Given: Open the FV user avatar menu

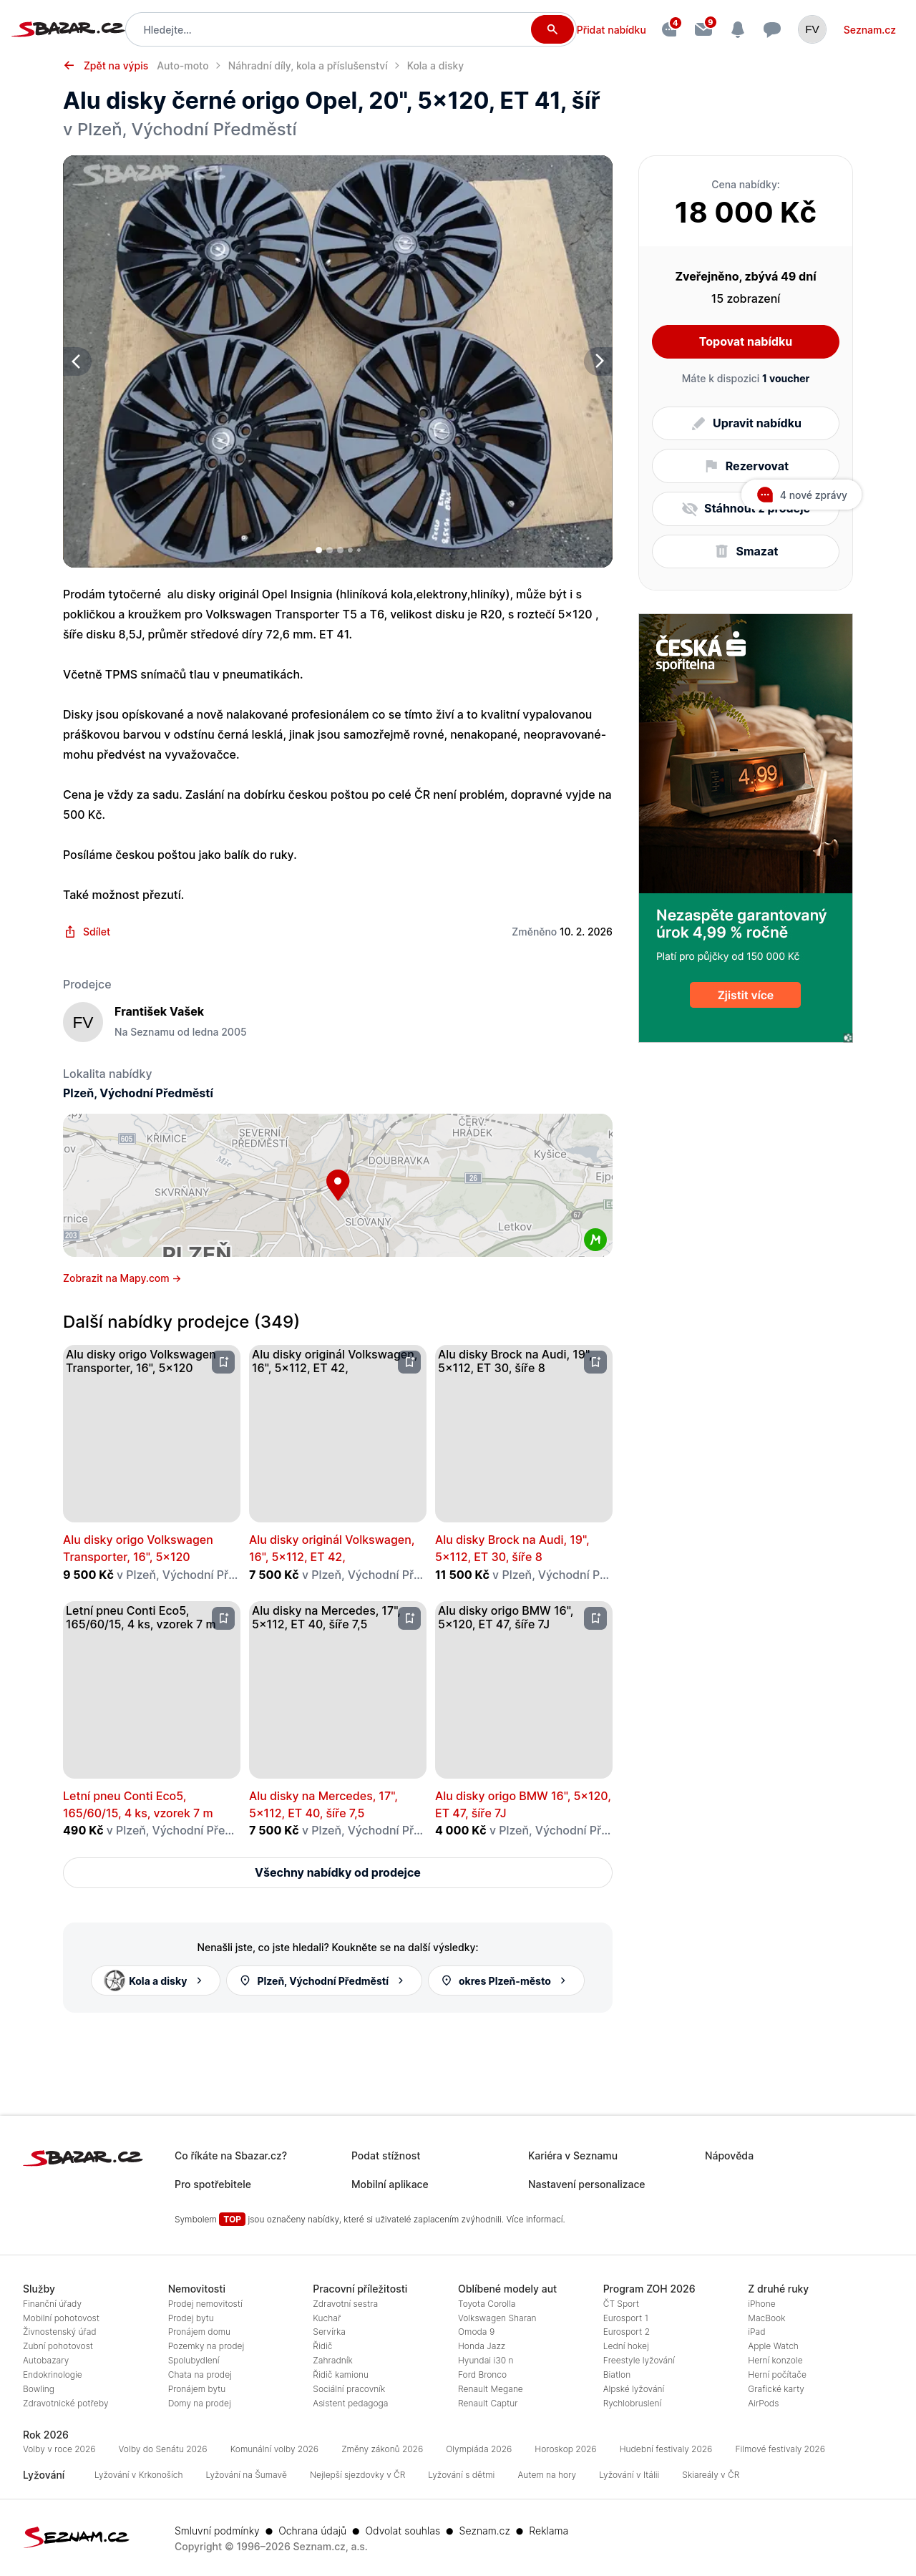Looking at the screenshot, I should tap(812, 30).
